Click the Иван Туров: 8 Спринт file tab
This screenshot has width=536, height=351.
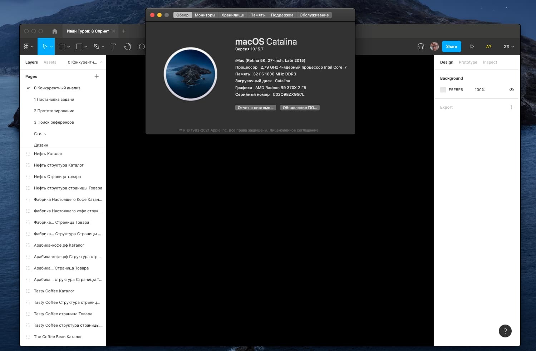click(x=88, y=31)
